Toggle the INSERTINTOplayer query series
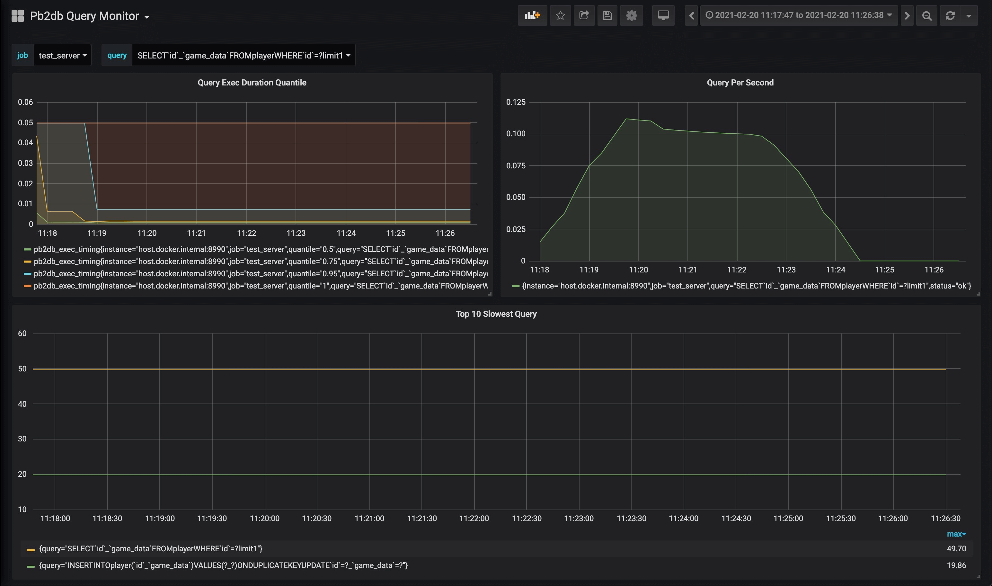This screenshot has height=586, width=992. pyautogui.click(x=223, y=565)
